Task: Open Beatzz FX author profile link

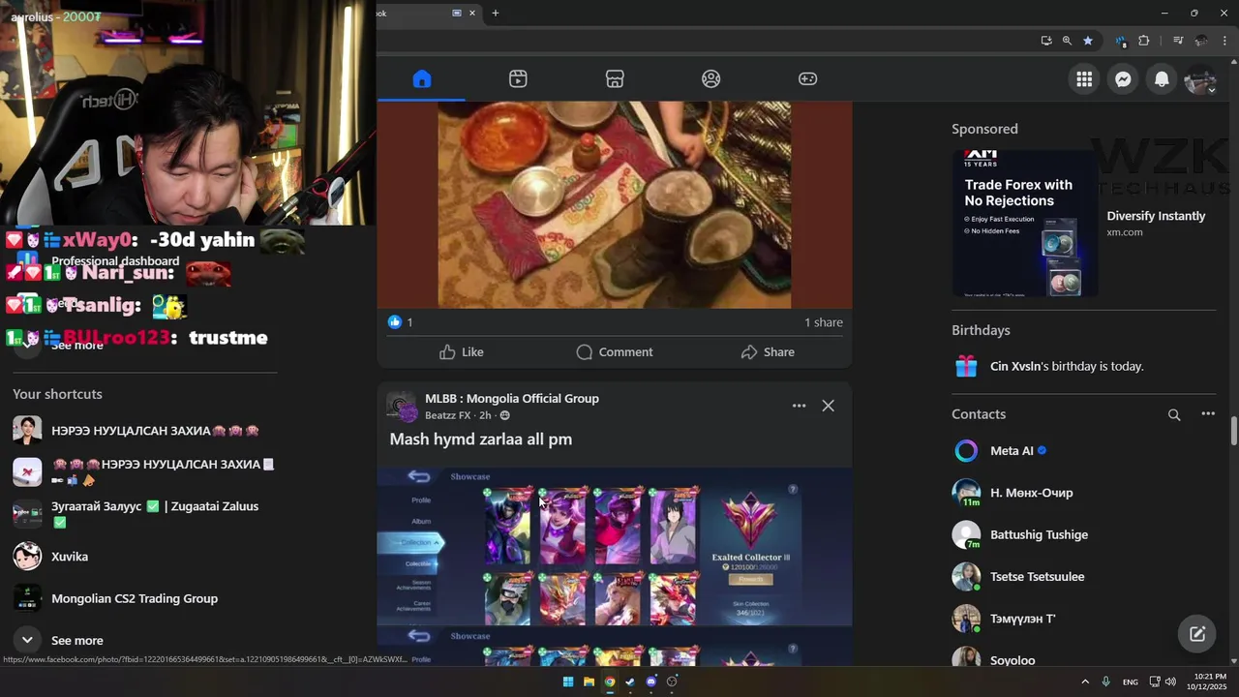Action: [447, 415]
